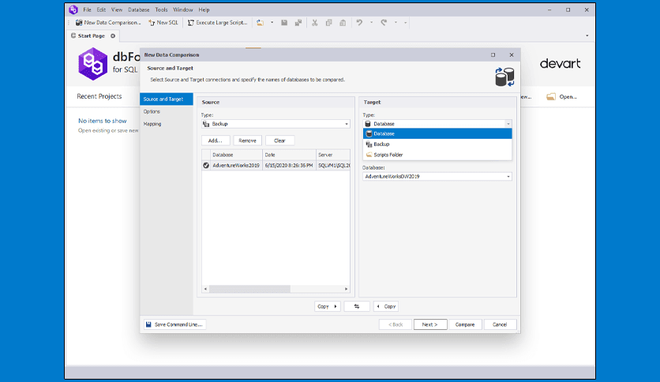
Task: Expand the Undo history dropdown
Action: (371, 23)
